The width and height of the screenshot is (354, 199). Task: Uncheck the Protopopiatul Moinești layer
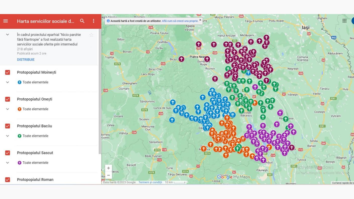pos(7,72)
